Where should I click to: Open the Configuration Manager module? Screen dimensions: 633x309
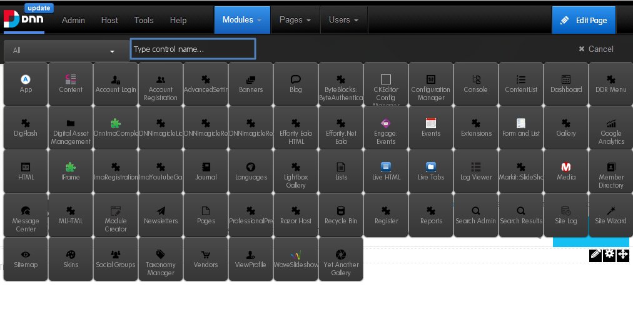pos(431,84)
